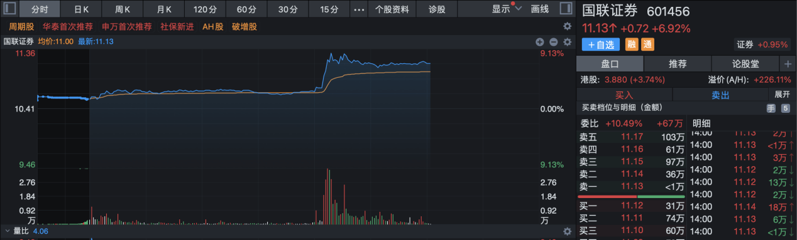
Task: Select the 30分 period tab
Action: (x=287, y=9)
